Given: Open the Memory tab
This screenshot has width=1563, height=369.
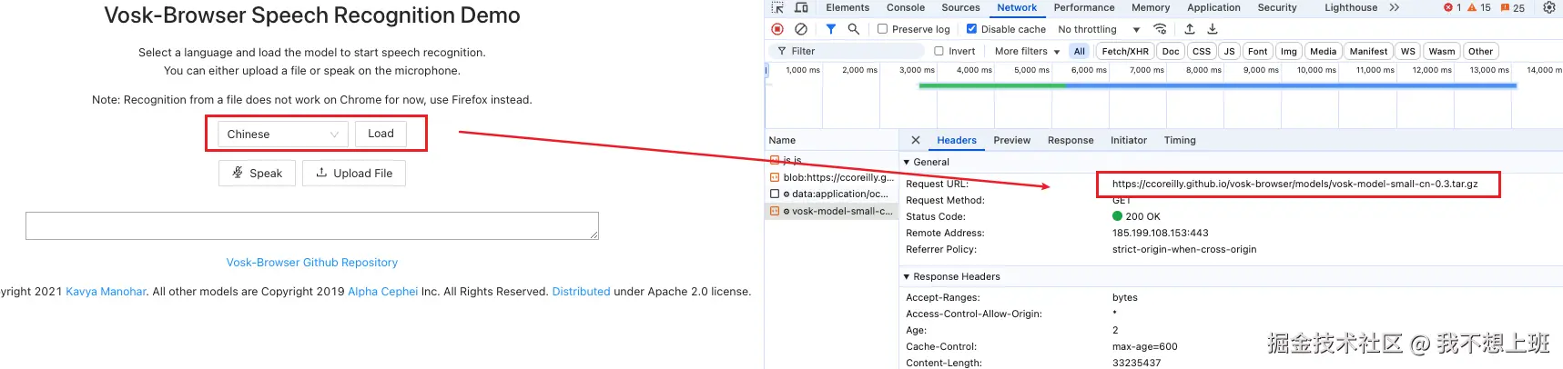Looking at the screenshot, I should click(1151, 7).
